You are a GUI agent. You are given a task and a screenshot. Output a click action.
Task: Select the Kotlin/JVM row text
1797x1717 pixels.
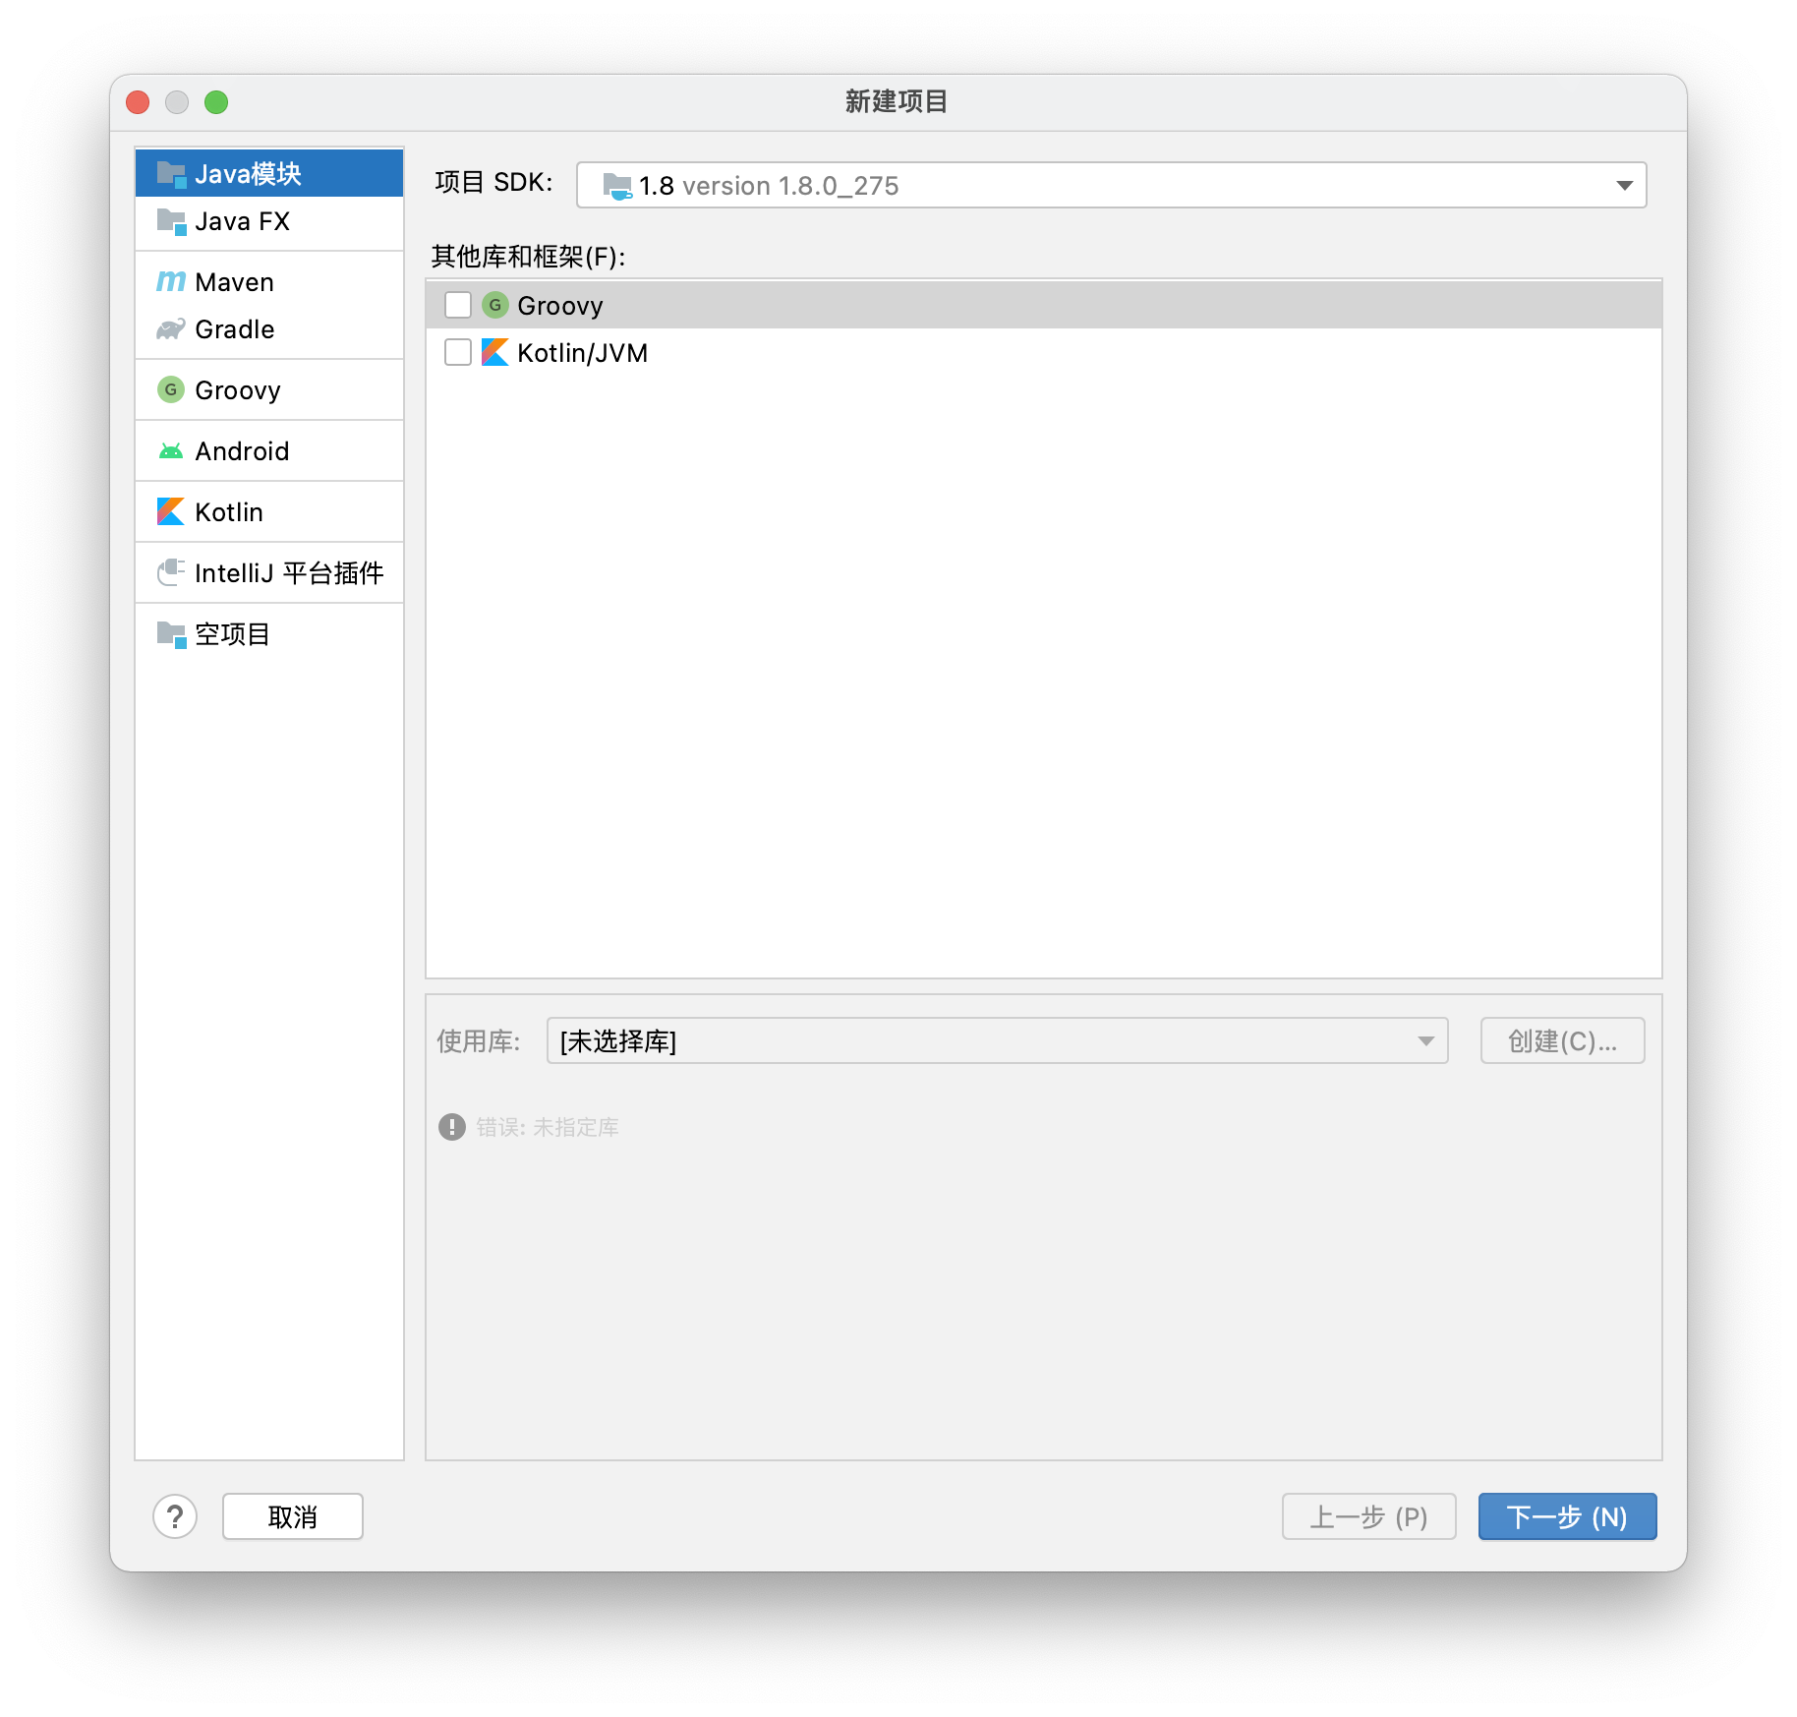point(583,353)
